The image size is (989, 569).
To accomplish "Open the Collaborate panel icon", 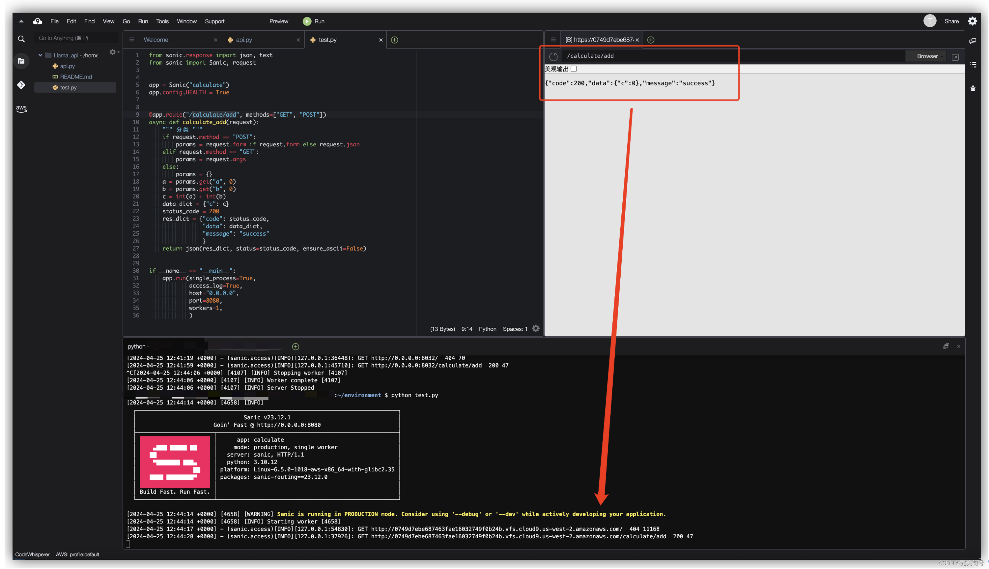I will (x=972, y=41).
